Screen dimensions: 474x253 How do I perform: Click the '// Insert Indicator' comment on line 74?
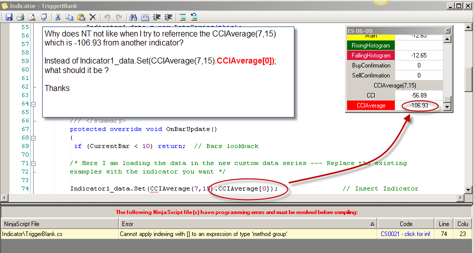pyautogui.click(x=381, y=189)
